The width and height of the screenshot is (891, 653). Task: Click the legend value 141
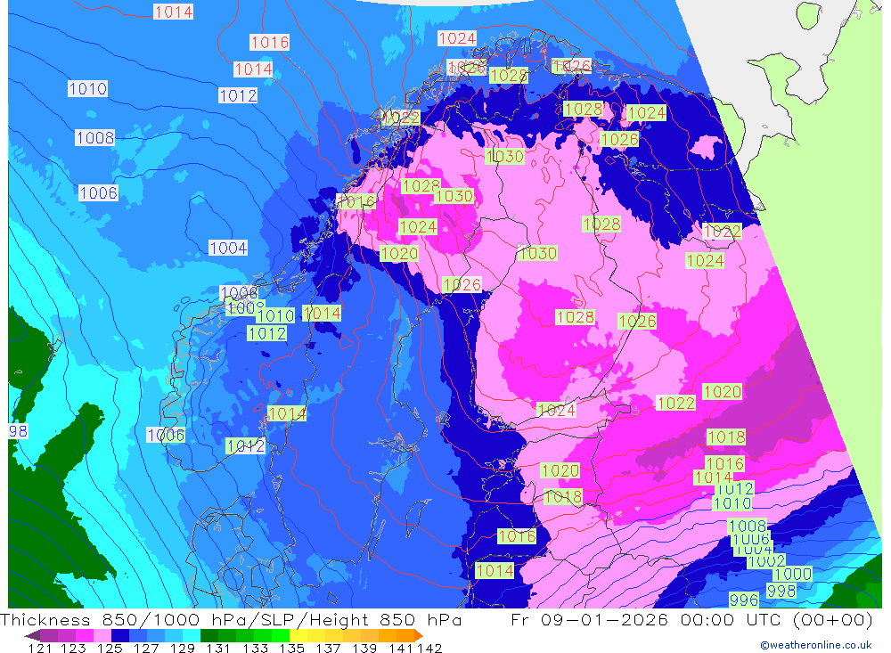point(402,648)
